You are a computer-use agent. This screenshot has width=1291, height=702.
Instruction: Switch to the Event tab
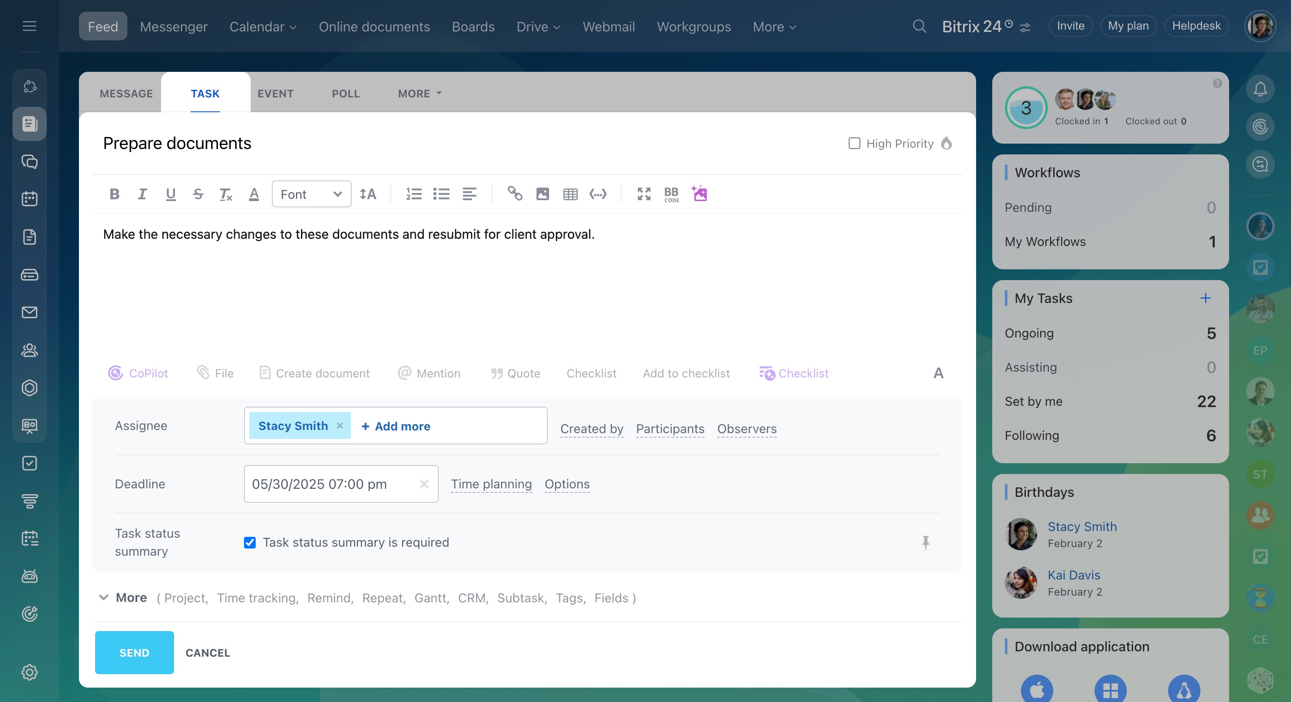275,94
